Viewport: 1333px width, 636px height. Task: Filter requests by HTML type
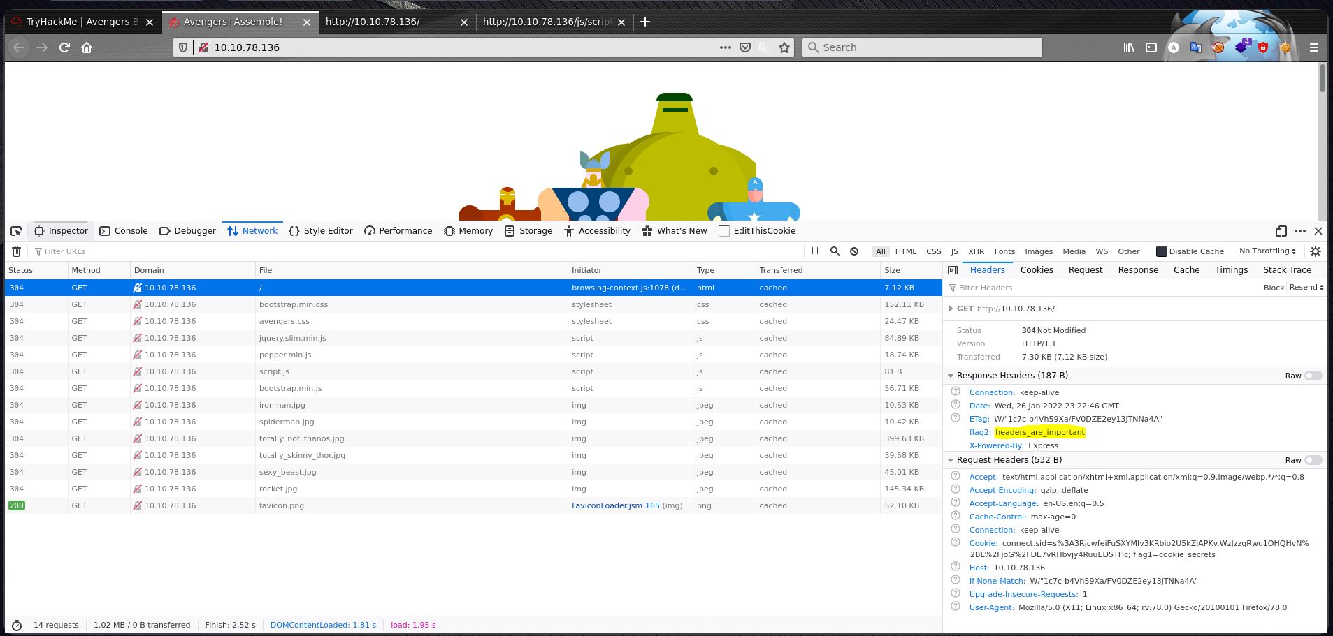coord(905,251)
